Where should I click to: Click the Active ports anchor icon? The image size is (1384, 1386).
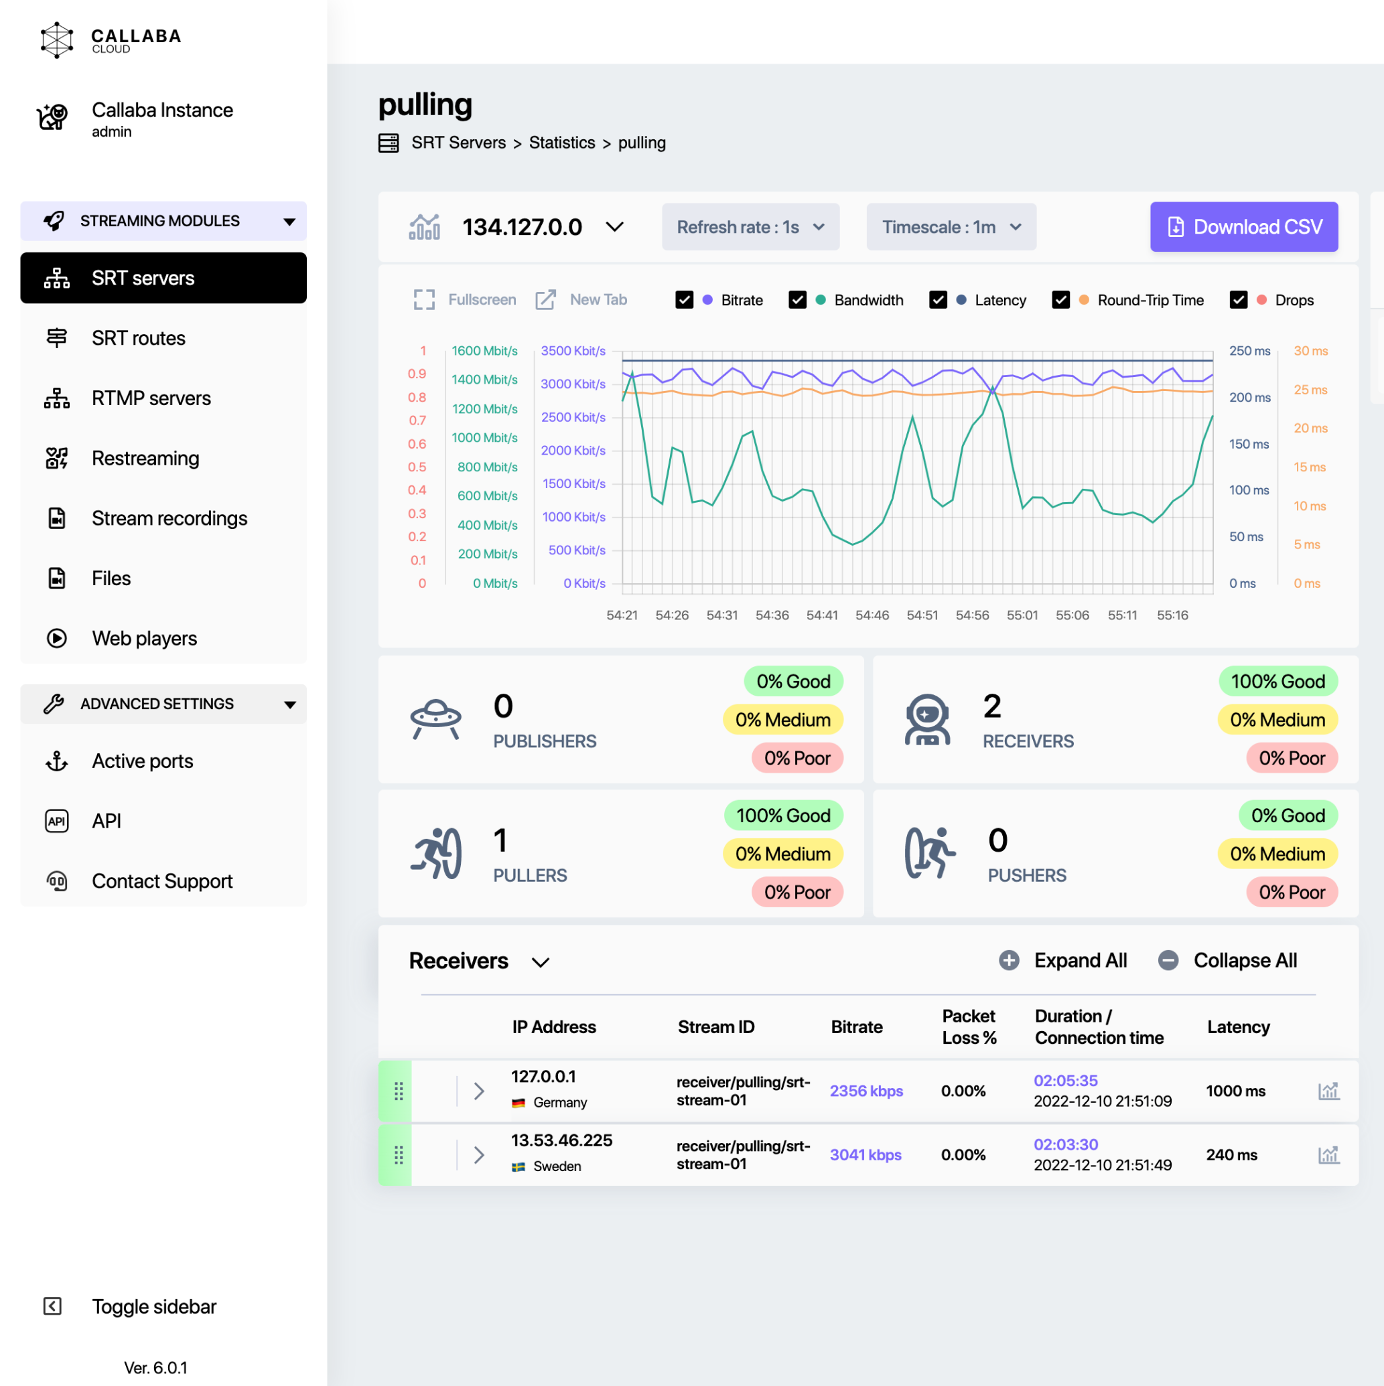click(x=57, y=761)
